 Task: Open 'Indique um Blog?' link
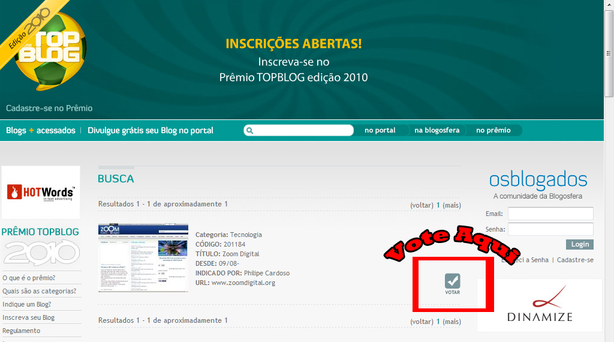[x=26, y=304]
